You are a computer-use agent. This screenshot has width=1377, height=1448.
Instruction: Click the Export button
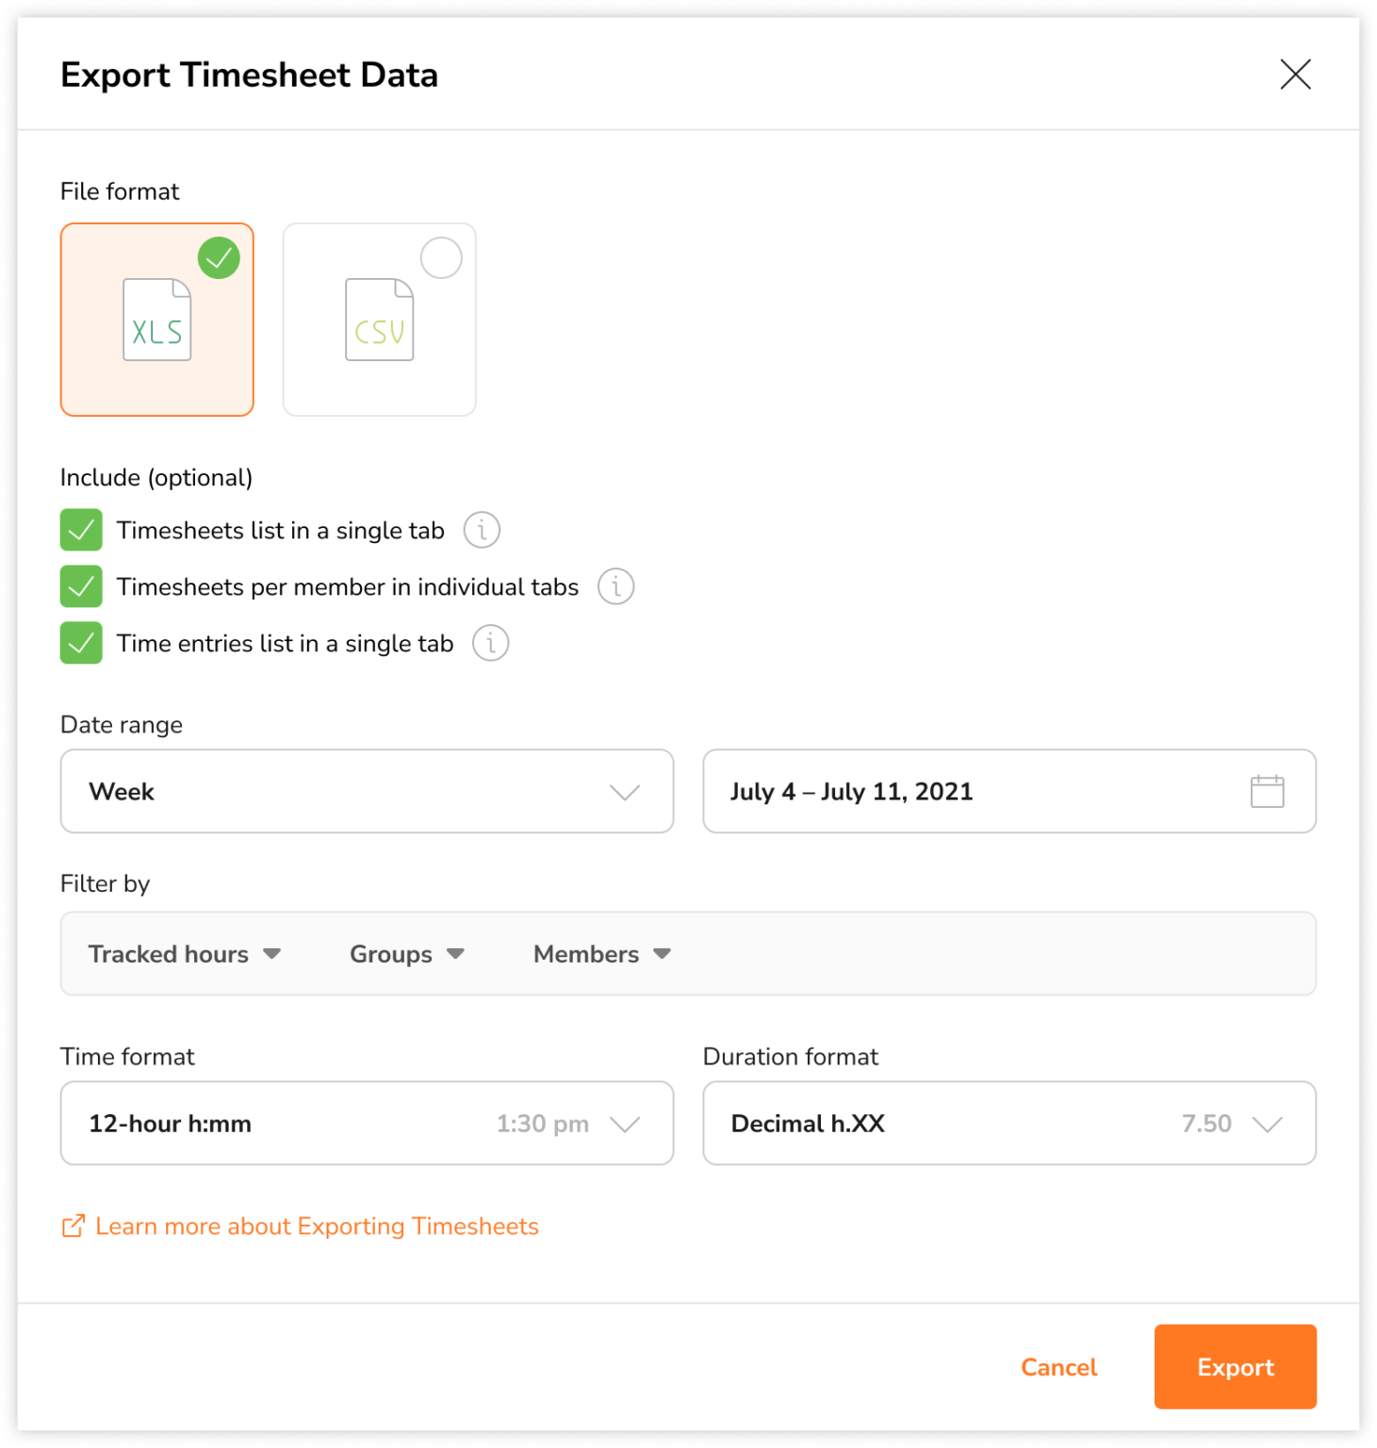click(x=1235, y=1367)
